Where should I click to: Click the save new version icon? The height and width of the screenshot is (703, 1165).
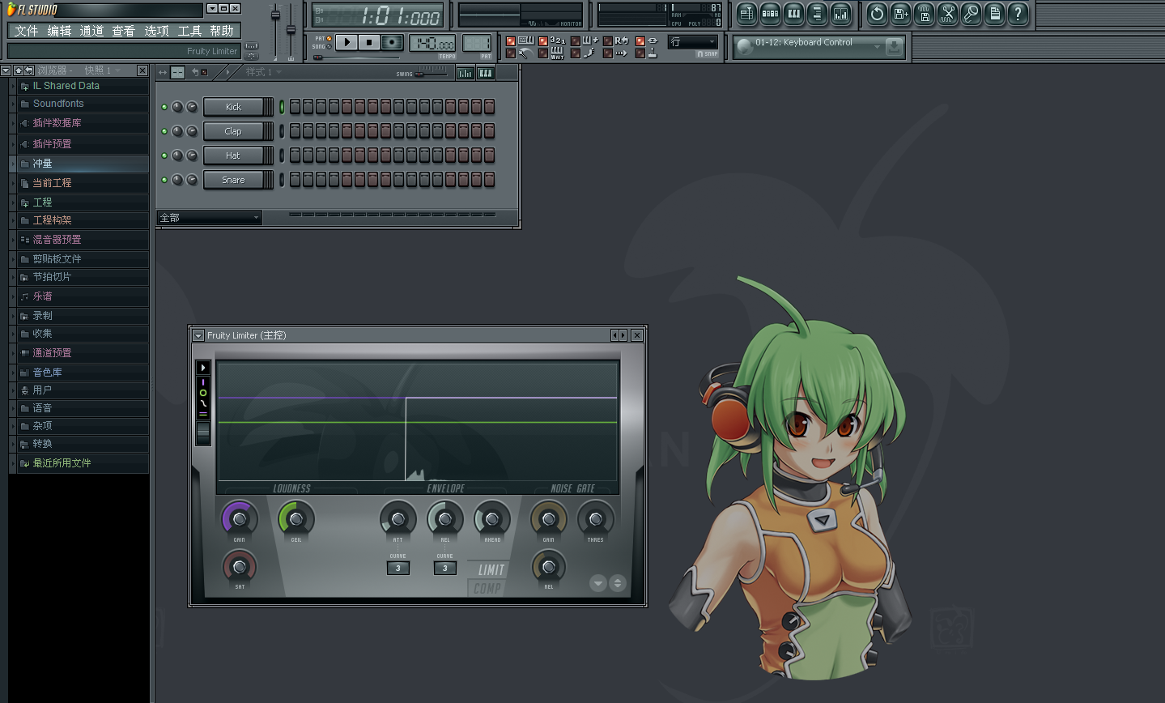pos(900,13)
